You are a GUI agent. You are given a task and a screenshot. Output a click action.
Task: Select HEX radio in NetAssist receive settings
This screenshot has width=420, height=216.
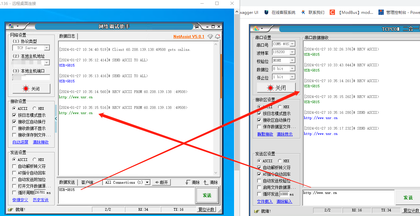[x=35, y=108]
